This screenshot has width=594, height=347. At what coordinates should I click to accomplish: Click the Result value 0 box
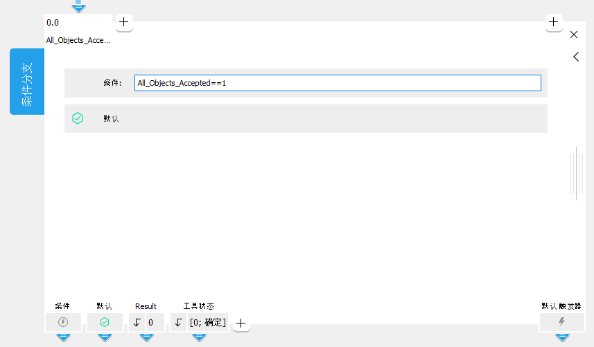pyautogui.click(x=155, y=322)
